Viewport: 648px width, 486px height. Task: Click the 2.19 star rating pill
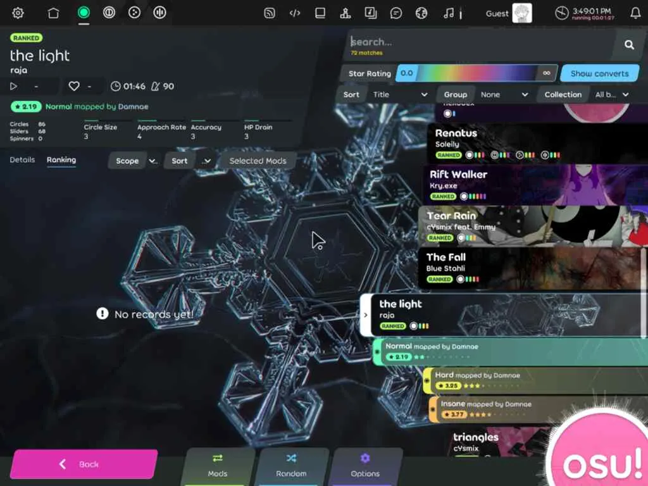(26, 106)
